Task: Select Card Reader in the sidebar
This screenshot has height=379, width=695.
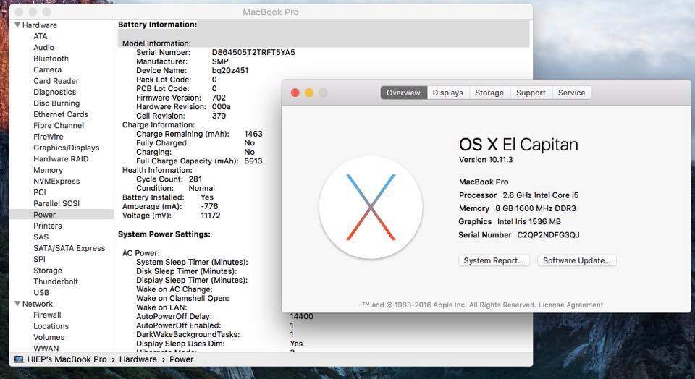Action: click(x=56, y=81)
